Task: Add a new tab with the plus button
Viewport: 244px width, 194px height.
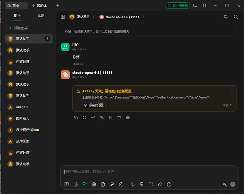Action: pyautogui.click(x=57, y=5)
